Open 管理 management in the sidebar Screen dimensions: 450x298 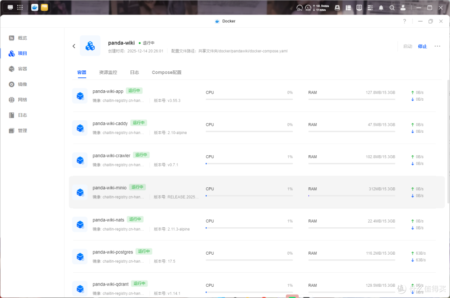tap(18, 131)
